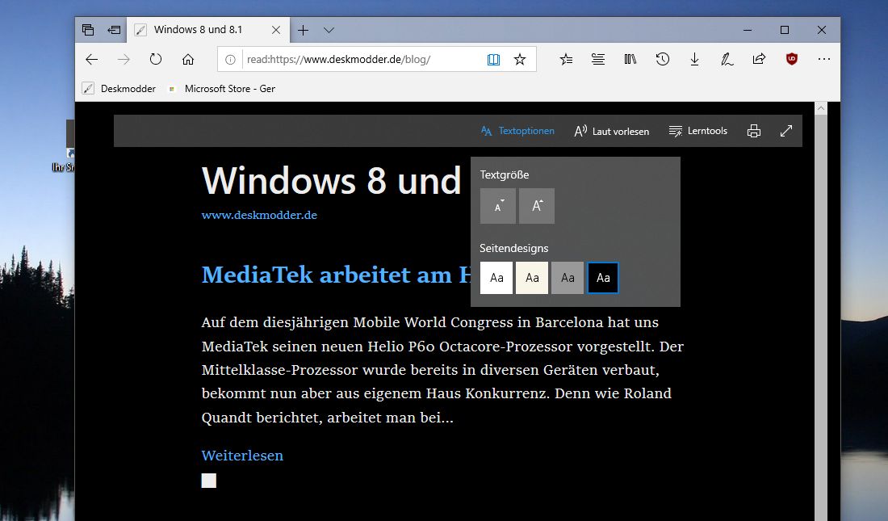The height and width of the screenshot is (521, 888).
Task: Open Downloads icon in toolbar
Action: point(695,59)
